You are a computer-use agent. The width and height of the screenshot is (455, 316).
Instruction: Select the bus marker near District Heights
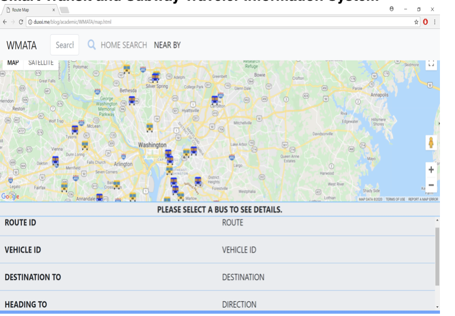coord(198,181)
